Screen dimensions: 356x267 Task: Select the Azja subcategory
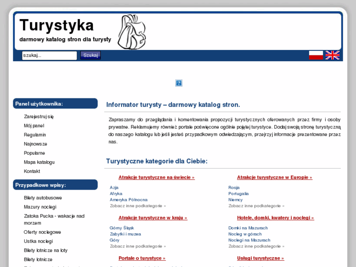pyautogui.click(x=114, y=188)
